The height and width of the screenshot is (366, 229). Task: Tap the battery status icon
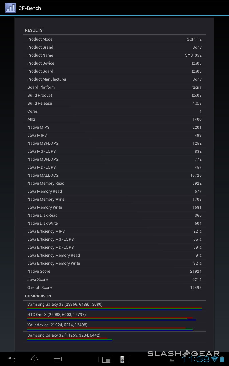point(222,359)
